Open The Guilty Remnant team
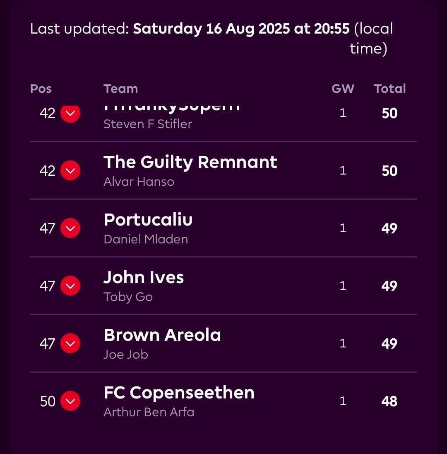Screen dimensions: 447x454 coord(190,162)
